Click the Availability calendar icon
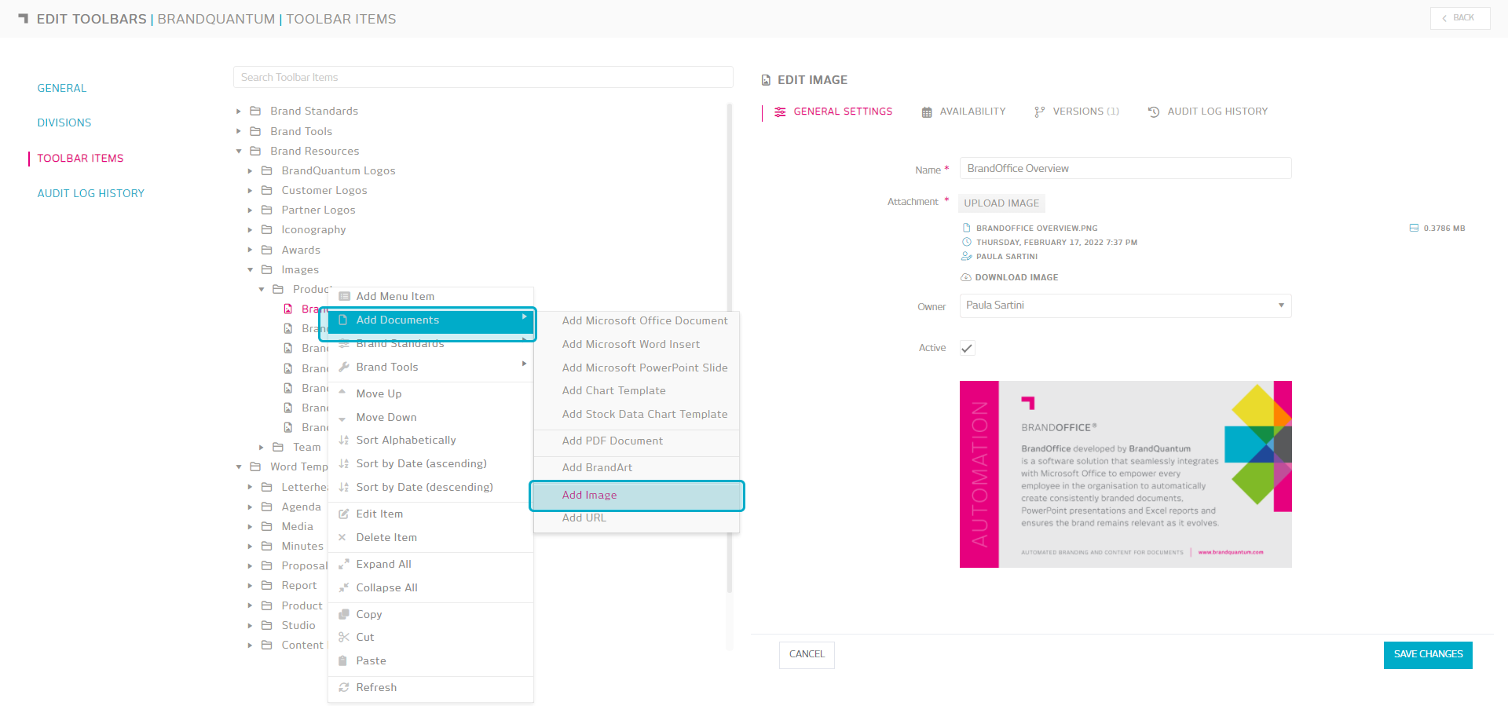 [927, 112]
